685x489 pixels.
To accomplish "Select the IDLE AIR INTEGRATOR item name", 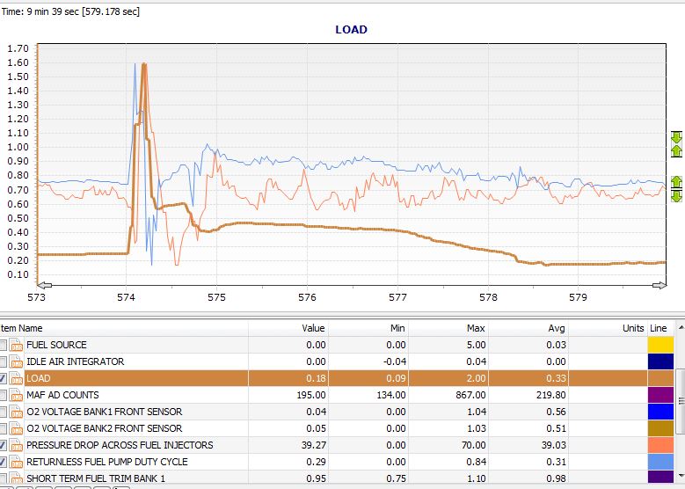I will [x=75, y=361].
